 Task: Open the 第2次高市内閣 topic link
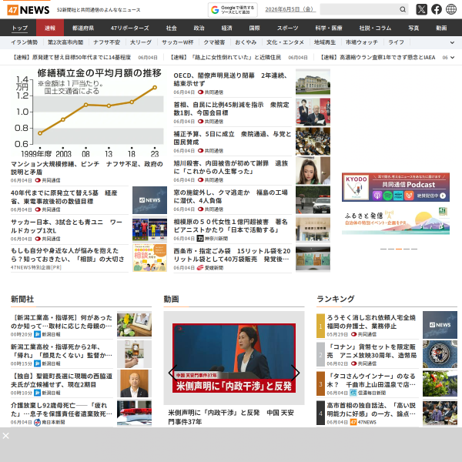pyautogui.click(x=65, y=42)
